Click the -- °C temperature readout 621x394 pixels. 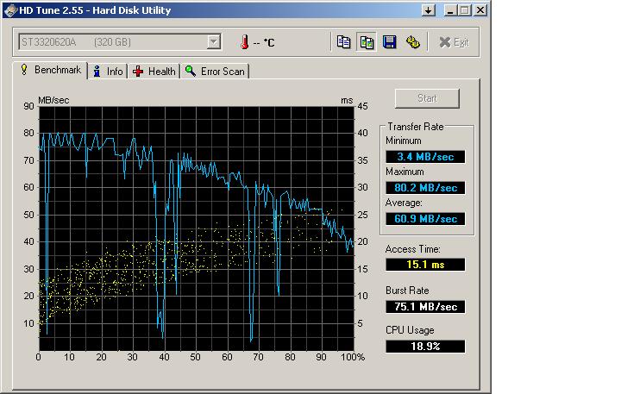(264, 43)
